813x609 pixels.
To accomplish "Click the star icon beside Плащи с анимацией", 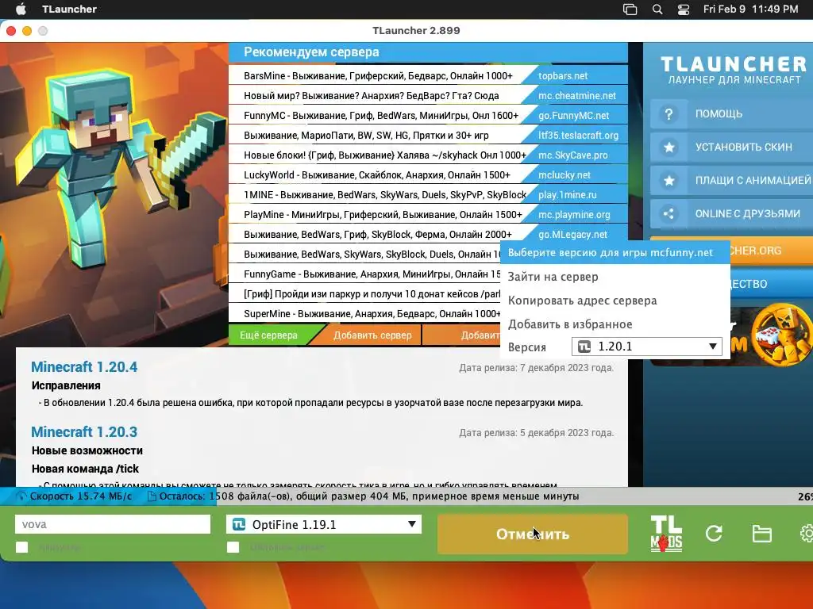I will (x=669, y=180).
